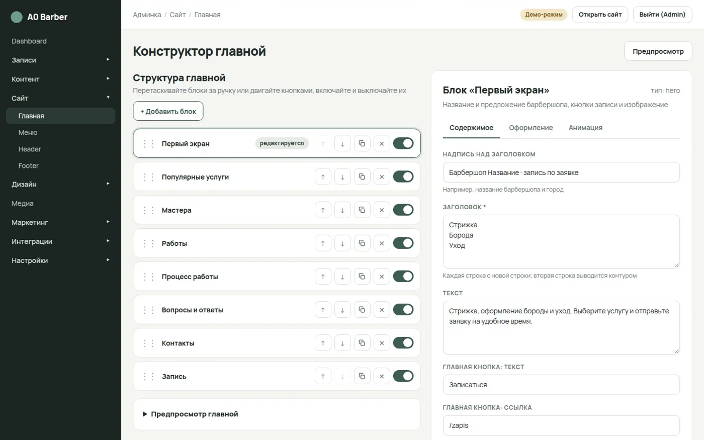Remove the Вопросы и ответы block
704x440 pixels.
tap(382, 310)
